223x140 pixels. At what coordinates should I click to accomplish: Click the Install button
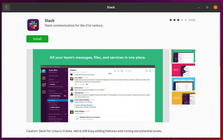click(37, 39)
